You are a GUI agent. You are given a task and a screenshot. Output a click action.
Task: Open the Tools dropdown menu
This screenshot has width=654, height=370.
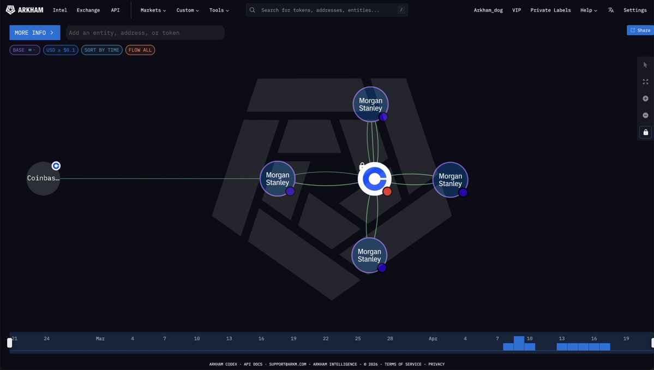coord(219,10)
